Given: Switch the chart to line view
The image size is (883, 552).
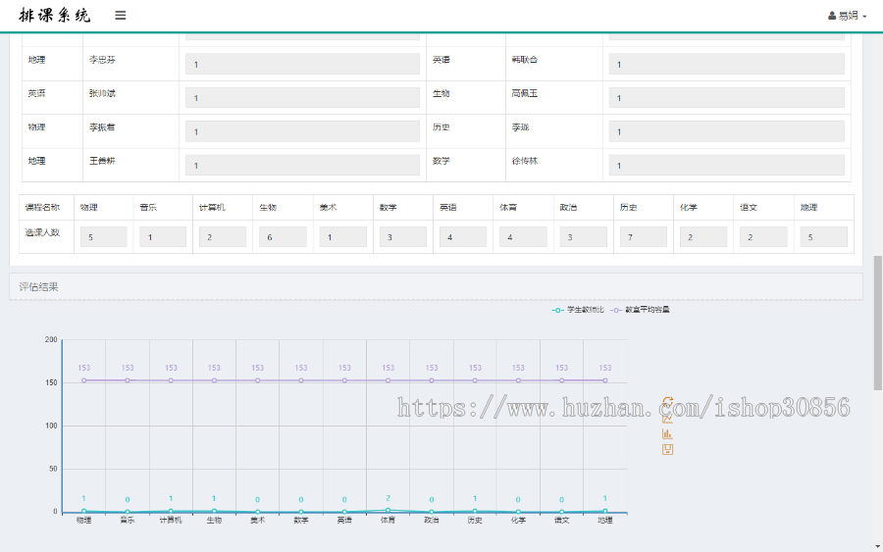Looking at the screenshot, I should point(668,417).
